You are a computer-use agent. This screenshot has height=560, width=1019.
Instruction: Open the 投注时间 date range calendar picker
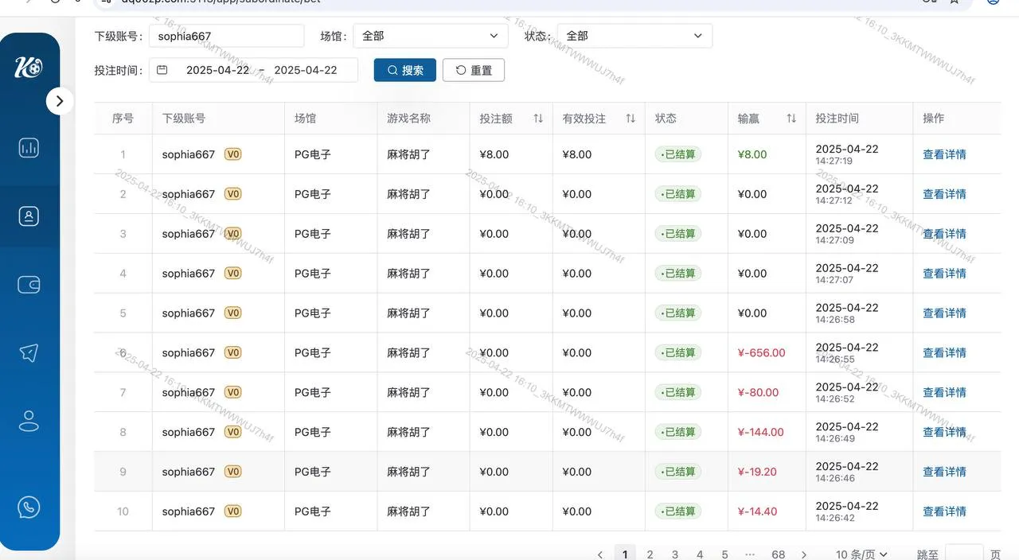162,70
